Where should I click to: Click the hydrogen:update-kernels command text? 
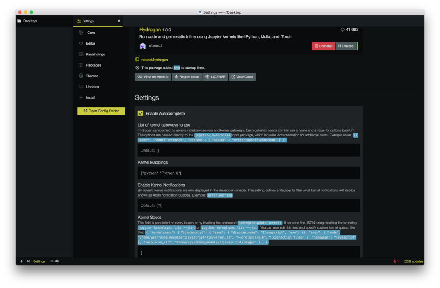(x=260, y=223)
